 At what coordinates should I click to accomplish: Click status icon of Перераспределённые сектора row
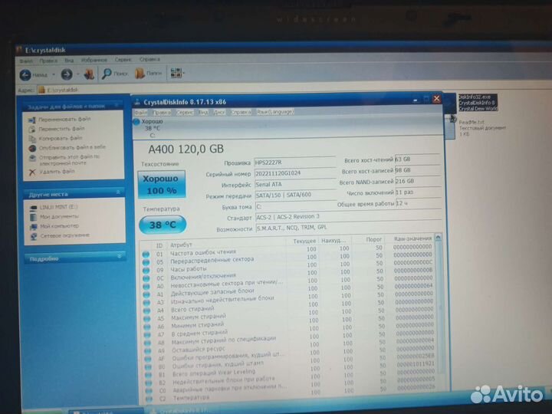tap(146, 262)
